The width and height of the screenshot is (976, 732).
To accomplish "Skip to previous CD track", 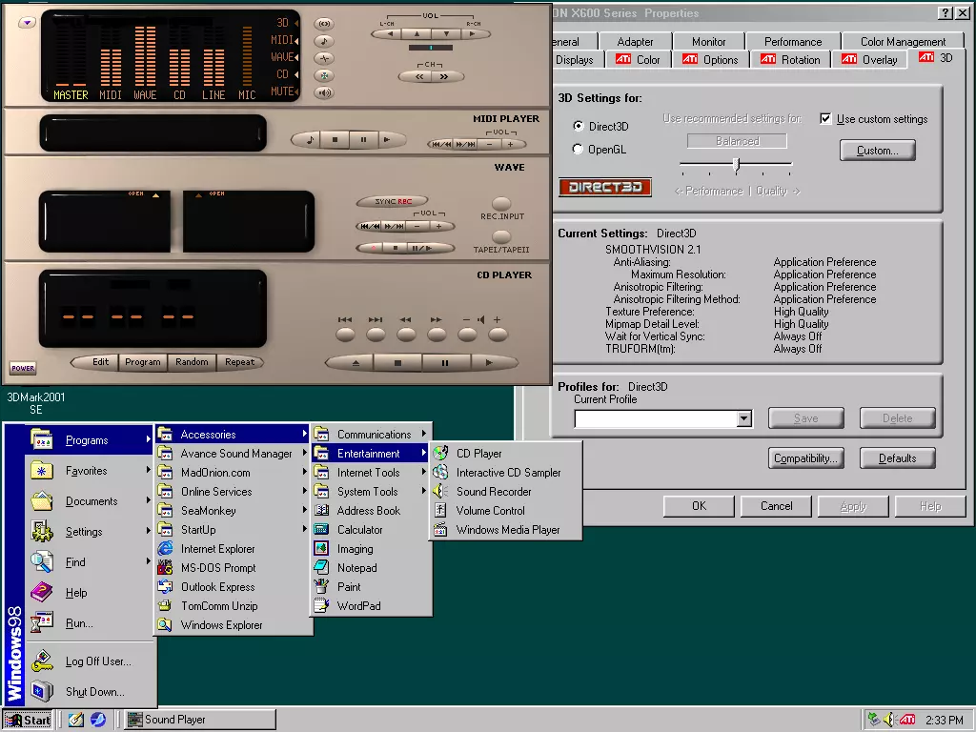I will coord(345,335).
